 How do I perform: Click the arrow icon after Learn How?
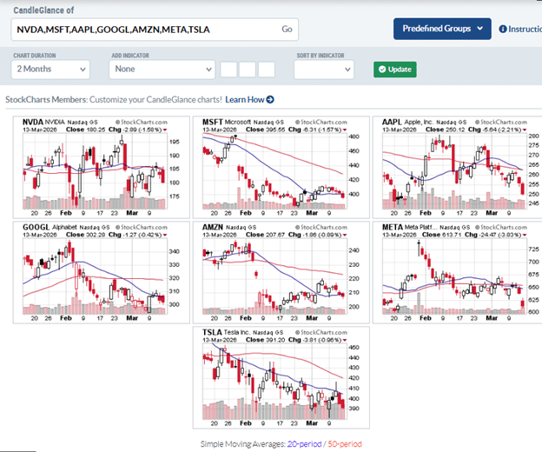pos(270,100)
